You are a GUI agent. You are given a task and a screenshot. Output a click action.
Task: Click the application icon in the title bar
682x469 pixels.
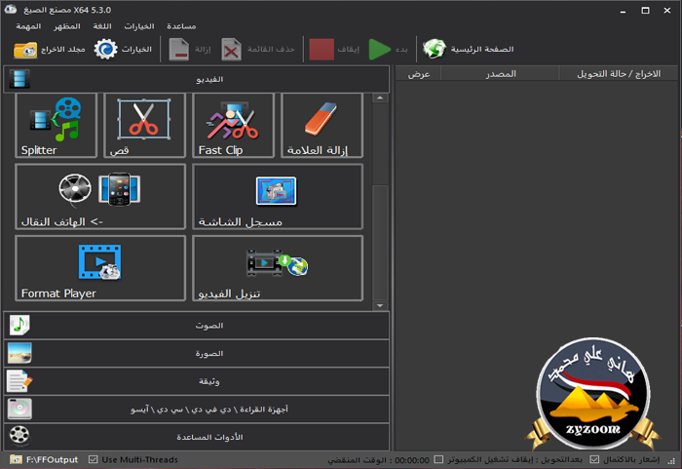tap(11, 9)
